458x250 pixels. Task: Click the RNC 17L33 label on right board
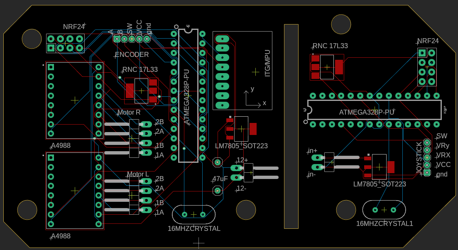[330, 46]
